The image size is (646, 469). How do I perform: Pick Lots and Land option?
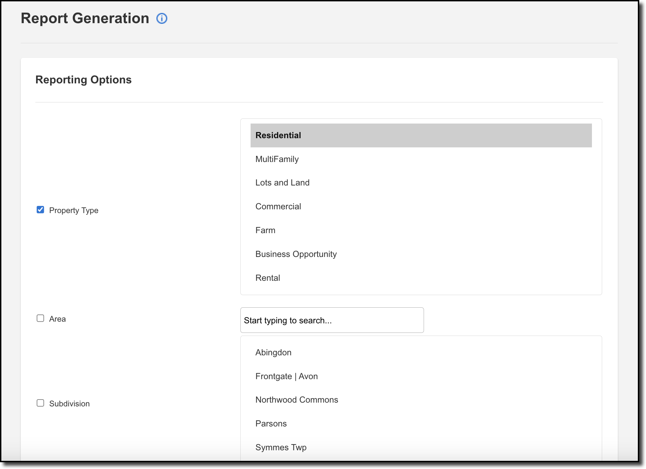tap(421, 183)
